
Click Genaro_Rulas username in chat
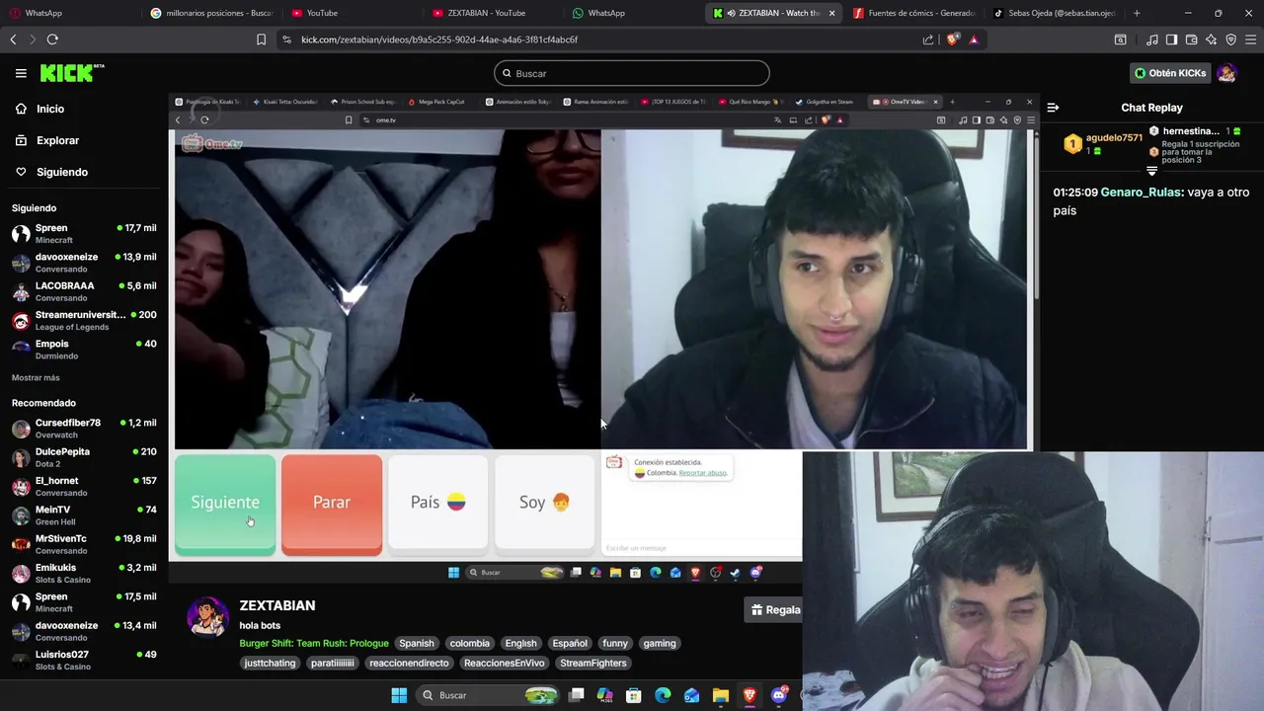pyautogui.click(x=1141, y=193)
